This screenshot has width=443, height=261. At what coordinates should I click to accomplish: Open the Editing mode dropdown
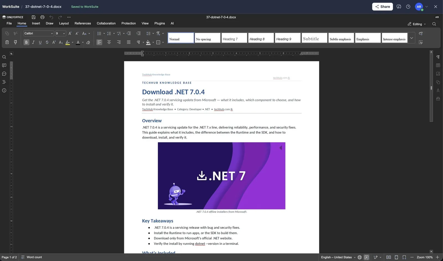pos(417,24)
